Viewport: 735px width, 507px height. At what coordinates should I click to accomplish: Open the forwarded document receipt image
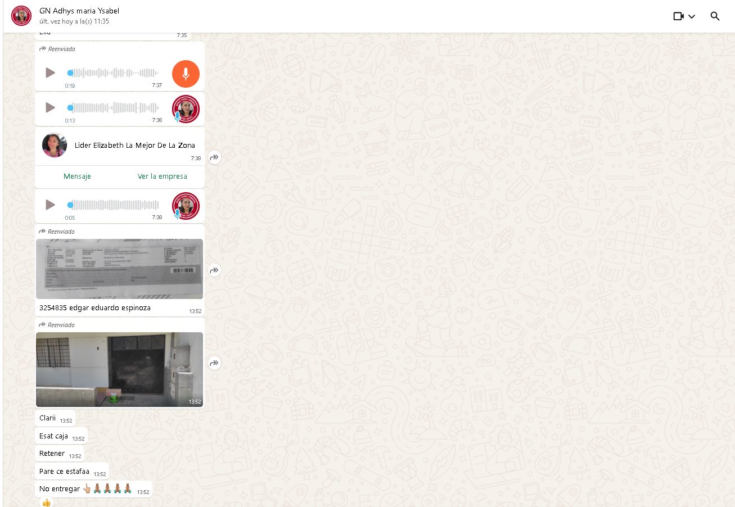coord(119,269)
